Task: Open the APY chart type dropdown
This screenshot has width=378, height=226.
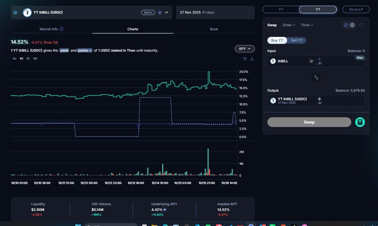Action: tap(244, 49)
